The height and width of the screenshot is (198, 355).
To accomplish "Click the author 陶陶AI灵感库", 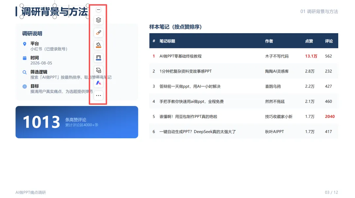I will pos(277,71).
